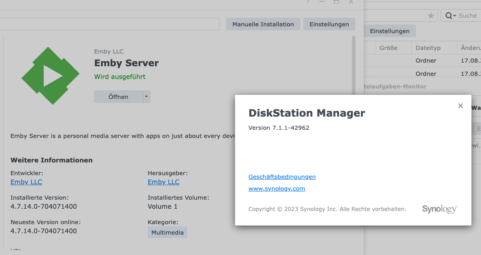Viewport: 481px width, 255px height.
Task: Follow the Emby LLC link under Entwickler
Action: (26, 182)
